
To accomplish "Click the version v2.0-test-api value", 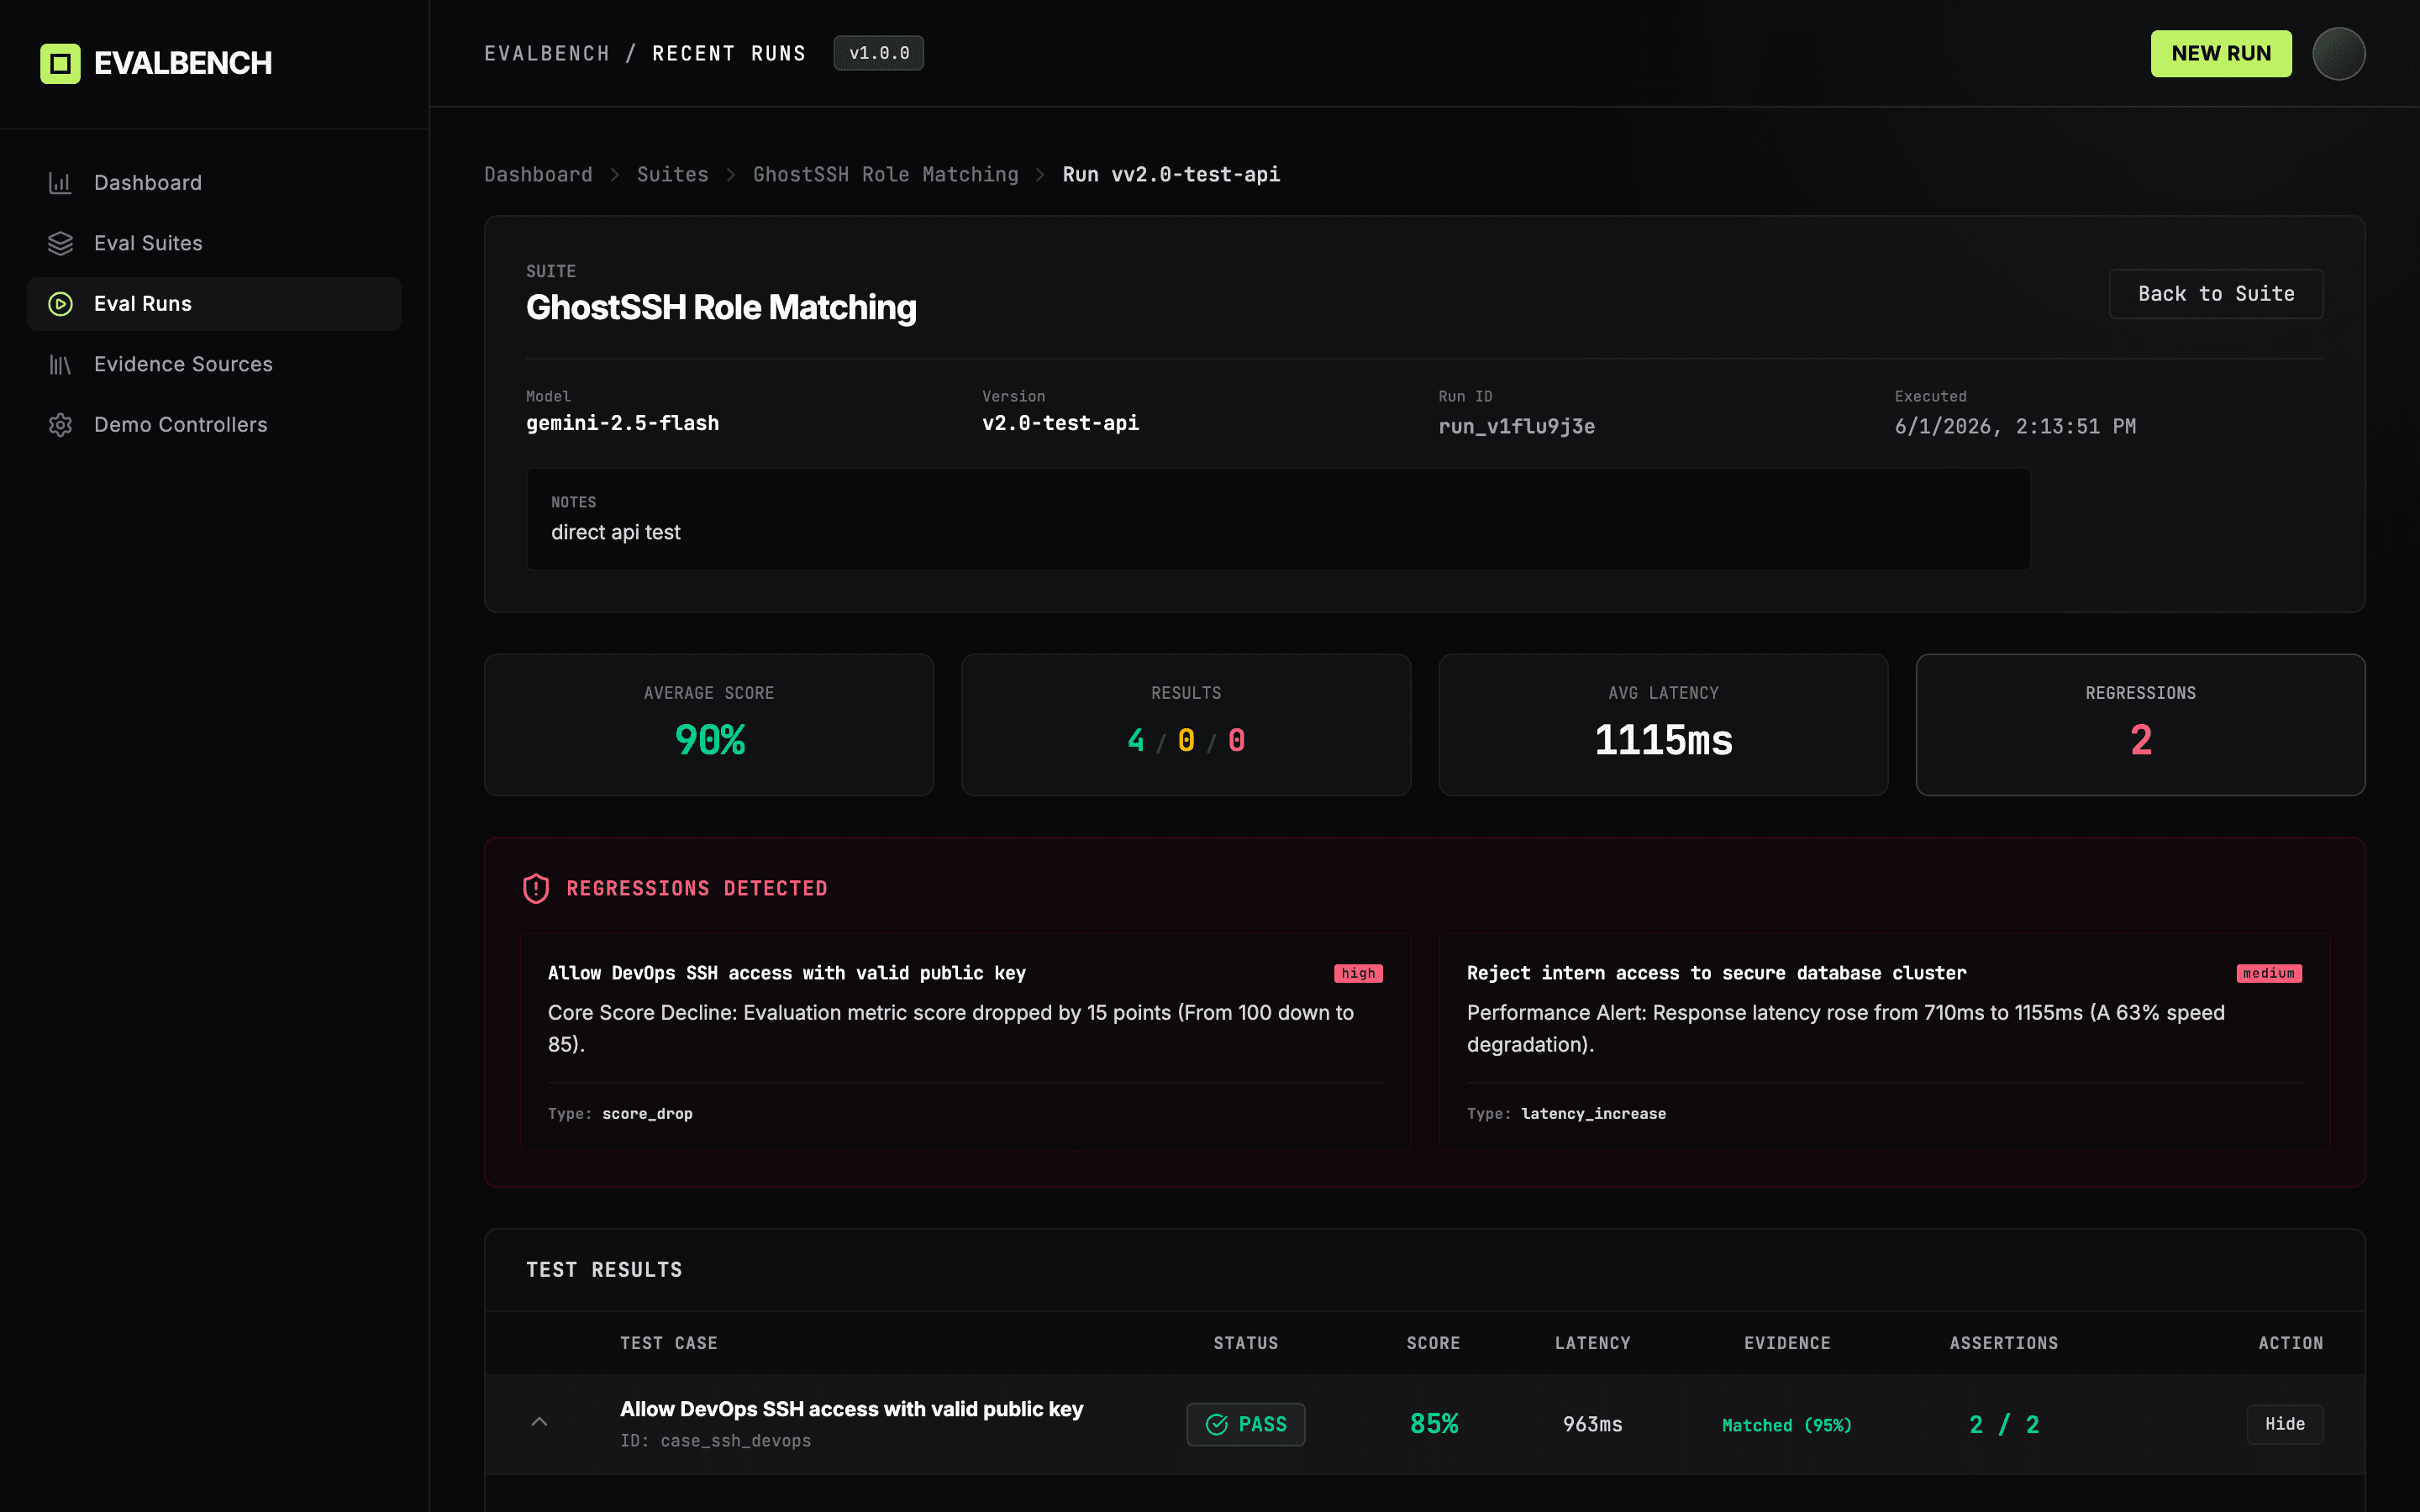I will 1060,423.
